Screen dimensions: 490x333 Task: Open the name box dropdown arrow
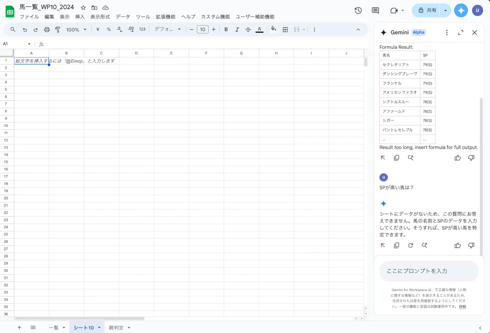coord(29,44)
